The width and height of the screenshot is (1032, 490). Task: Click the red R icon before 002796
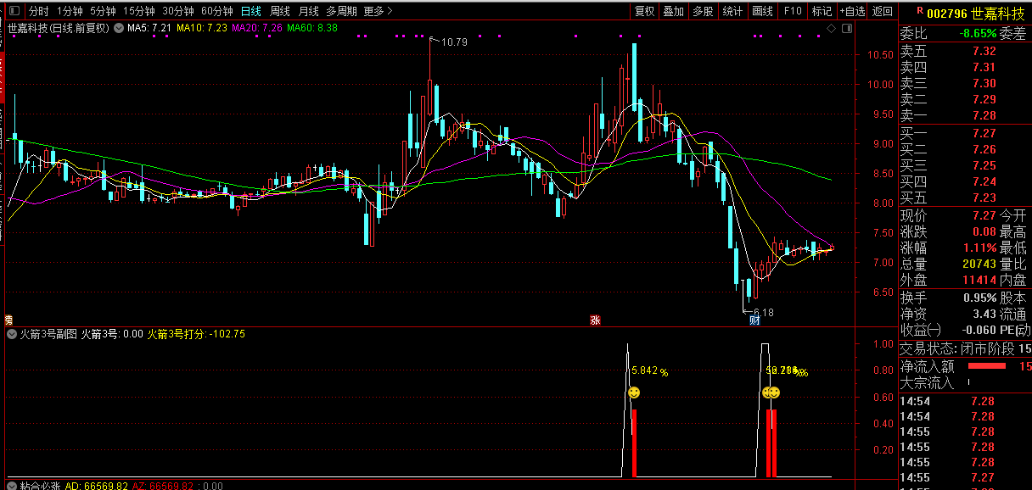(x=918, y=13)
